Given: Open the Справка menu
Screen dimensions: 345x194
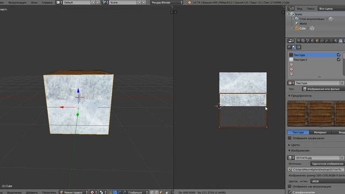Looking at the screenshot, I should click(47, 2).
